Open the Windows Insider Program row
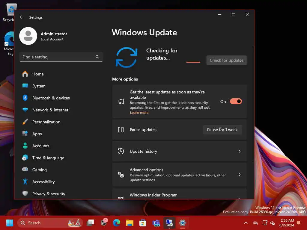This screenshot has width=307, height=230. click(x=179, y=194)
